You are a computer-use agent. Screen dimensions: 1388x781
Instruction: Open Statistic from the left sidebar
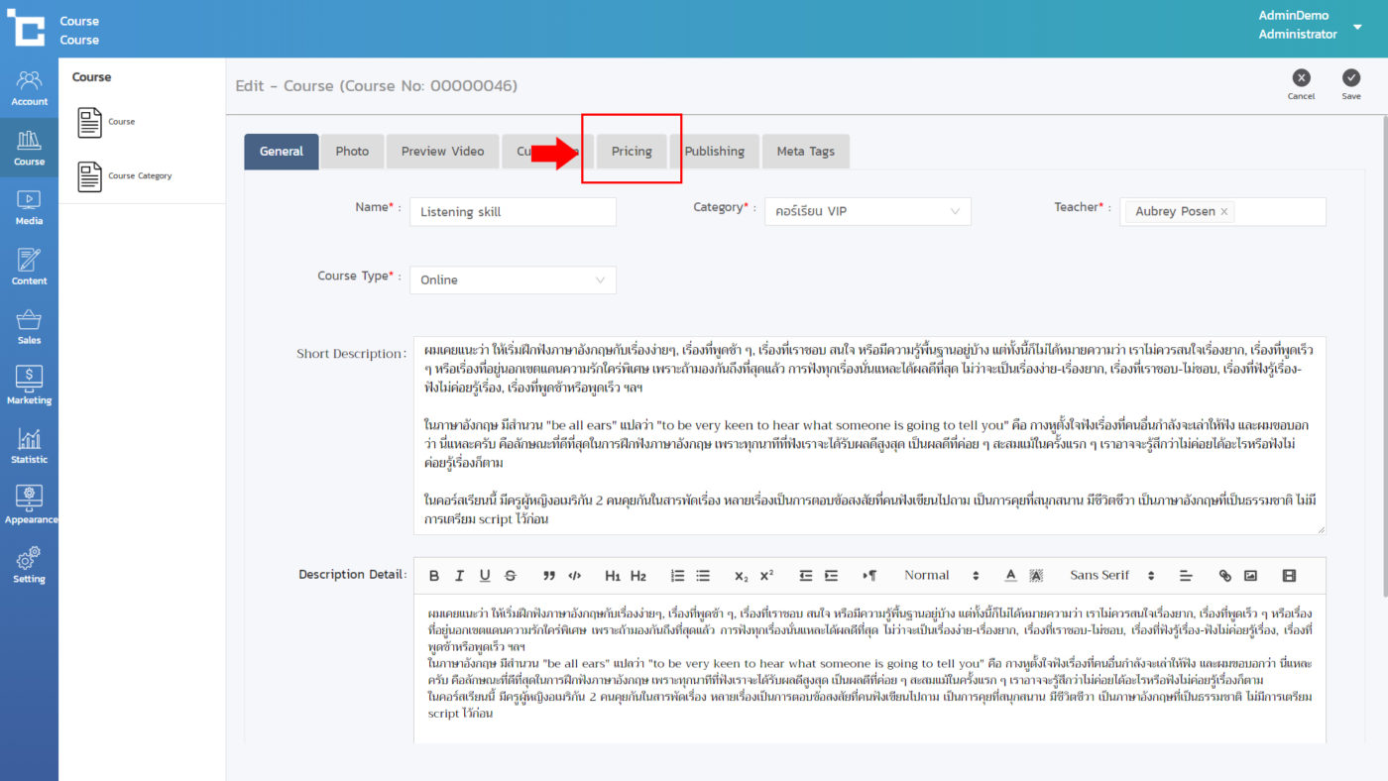[x=29, y=446]
